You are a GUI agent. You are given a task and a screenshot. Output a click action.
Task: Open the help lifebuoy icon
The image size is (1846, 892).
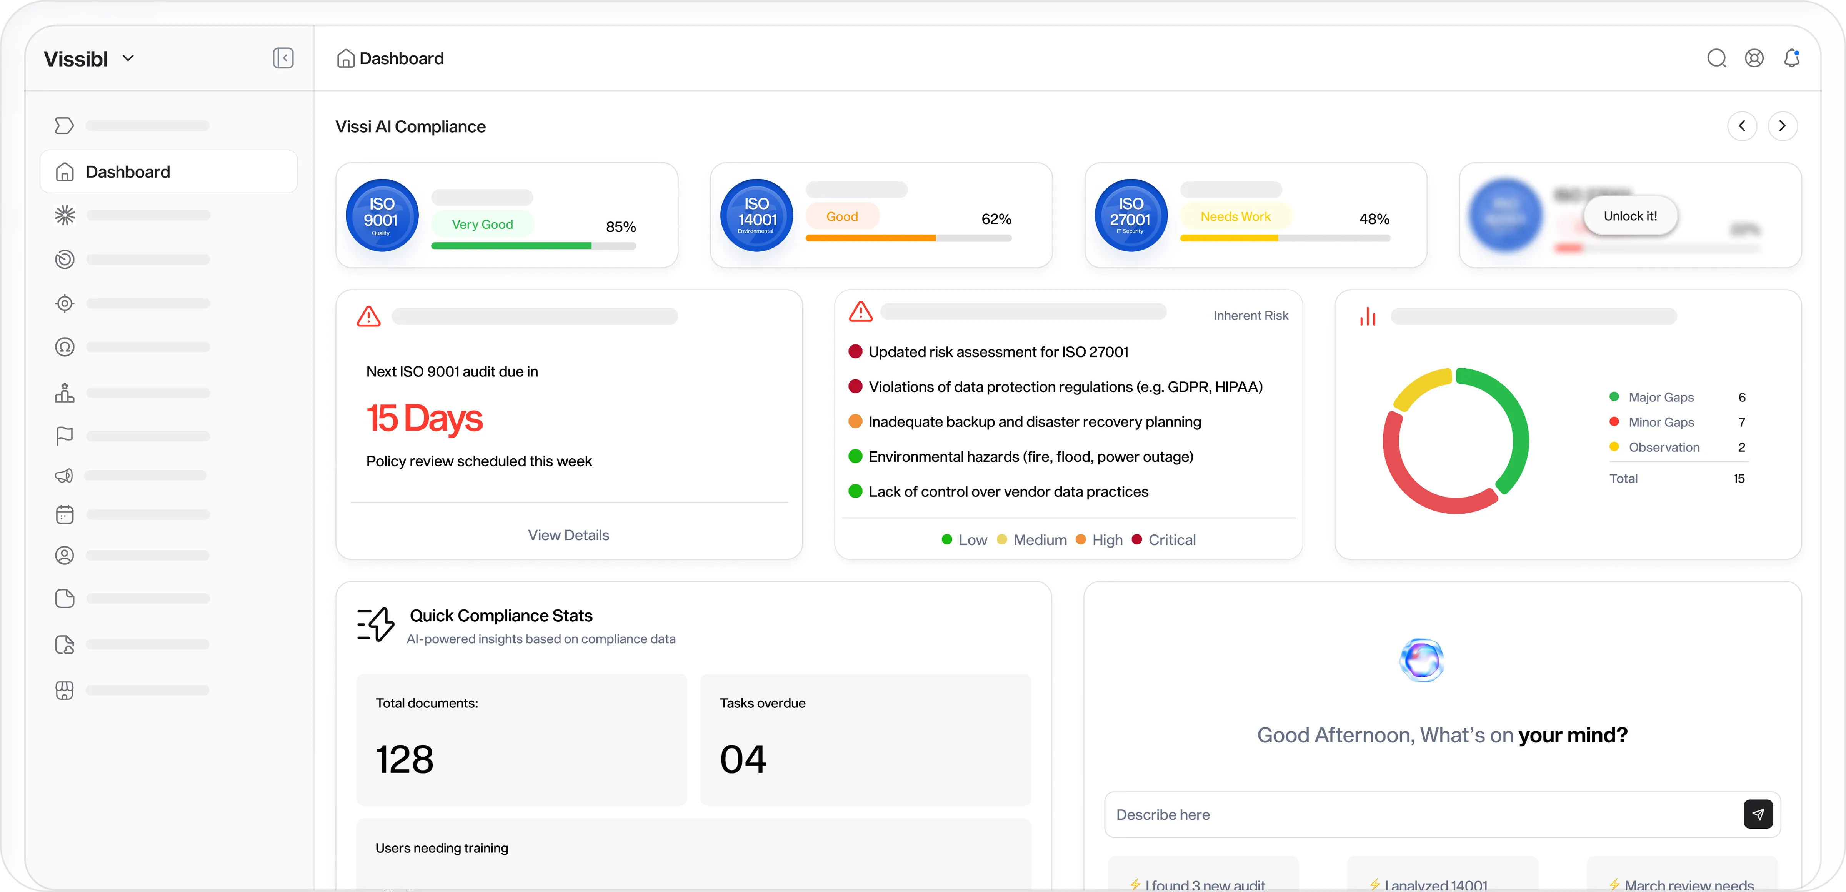pos(1754,58)
